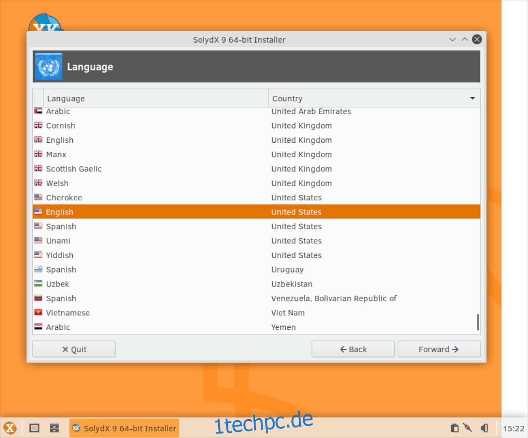Viewport: 528px width, 438px height.
Task: Select Unami language row
Action: [257, 241]
